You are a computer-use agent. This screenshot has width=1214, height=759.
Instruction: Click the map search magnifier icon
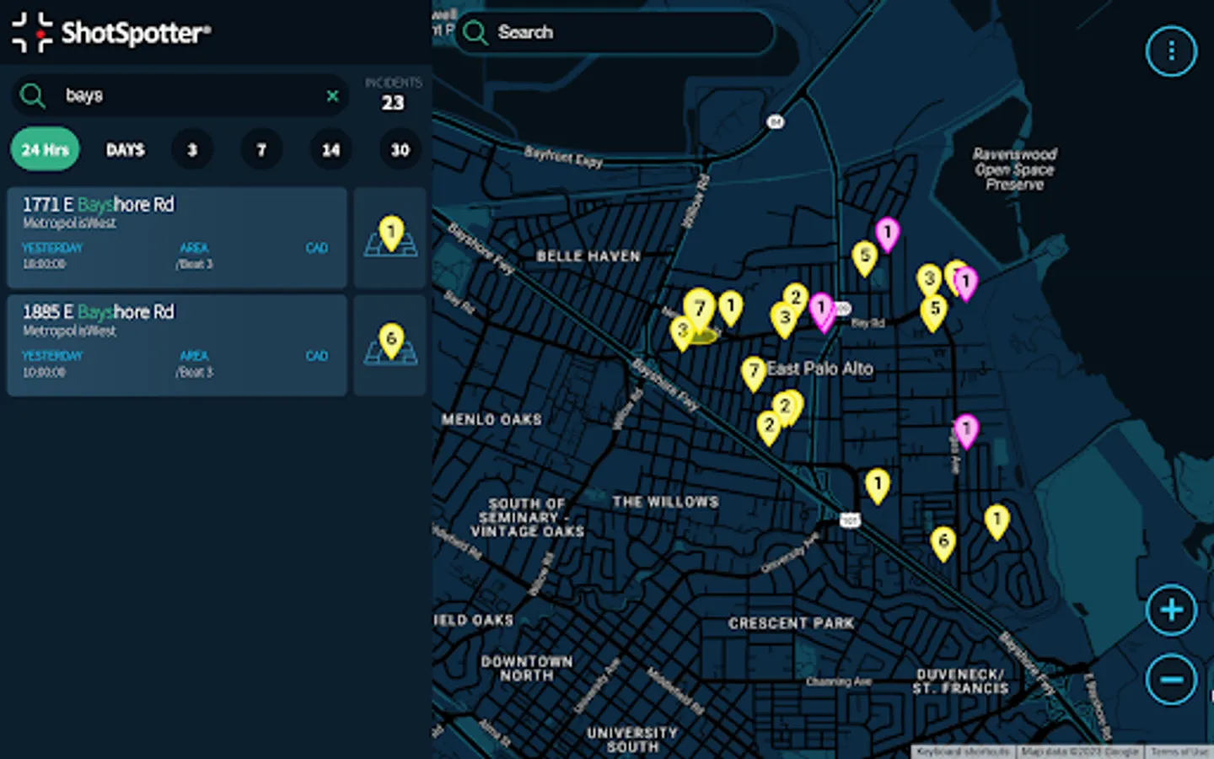475,33
